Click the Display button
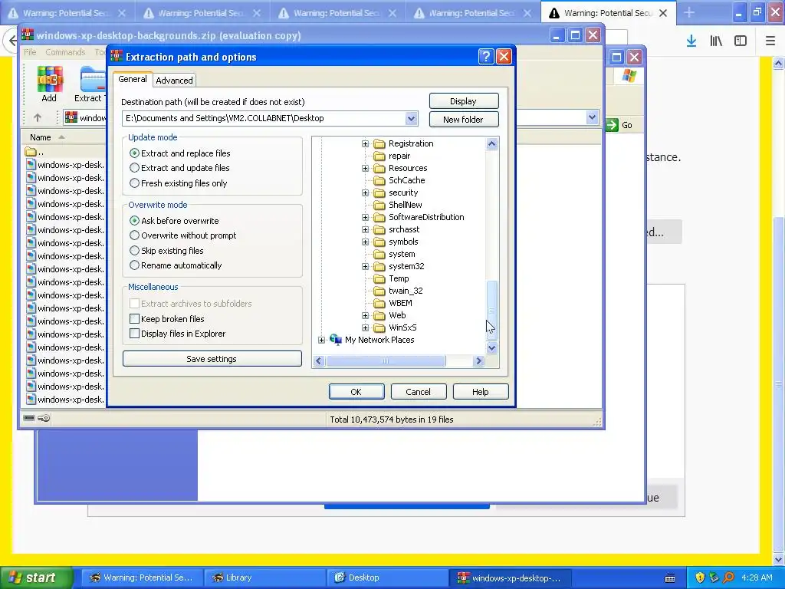This screenshot has width=785, height=589. click(464, 101)
